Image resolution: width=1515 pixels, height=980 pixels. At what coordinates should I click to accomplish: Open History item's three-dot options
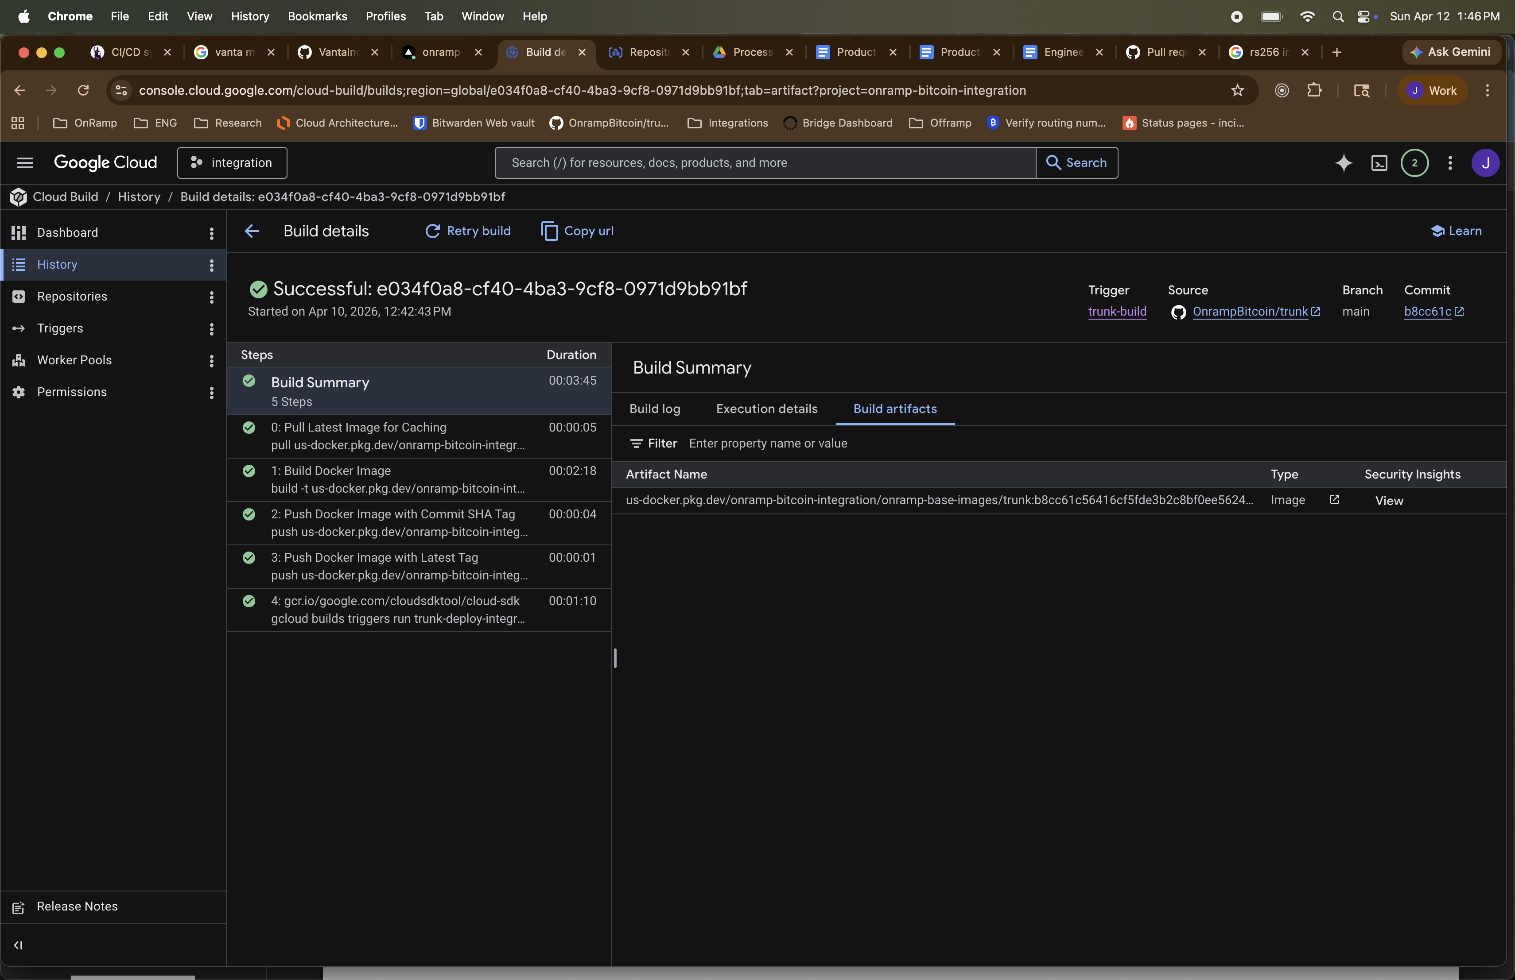coord(211,265)
